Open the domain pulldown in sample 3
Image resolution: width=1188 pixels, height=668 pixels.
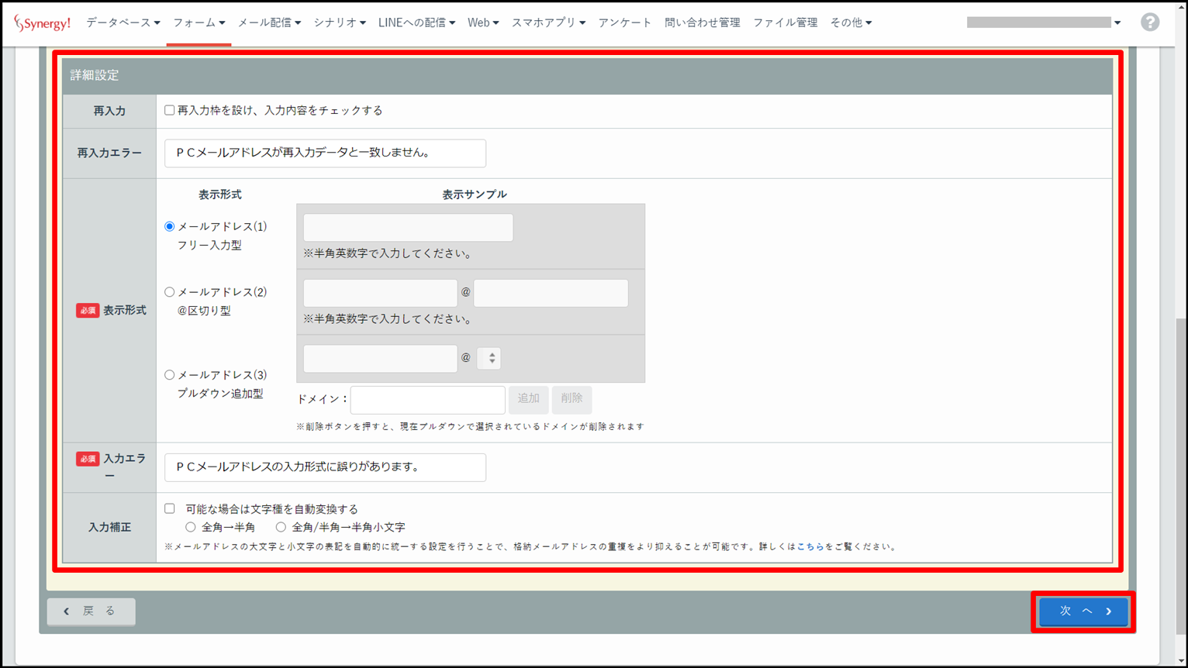click(x=489, y=358)
